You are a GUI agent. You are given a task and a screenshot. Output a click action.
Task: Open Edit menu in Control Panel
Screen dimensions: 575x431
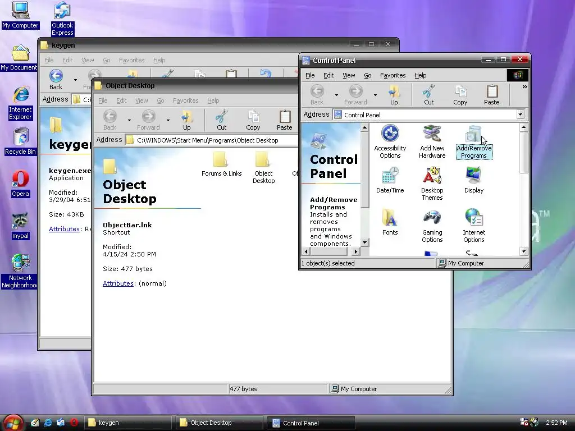328,75
